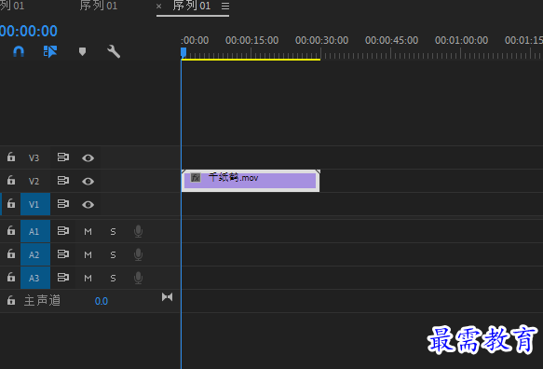Mute track A2

pyautogui.click(x=88, y=254)
